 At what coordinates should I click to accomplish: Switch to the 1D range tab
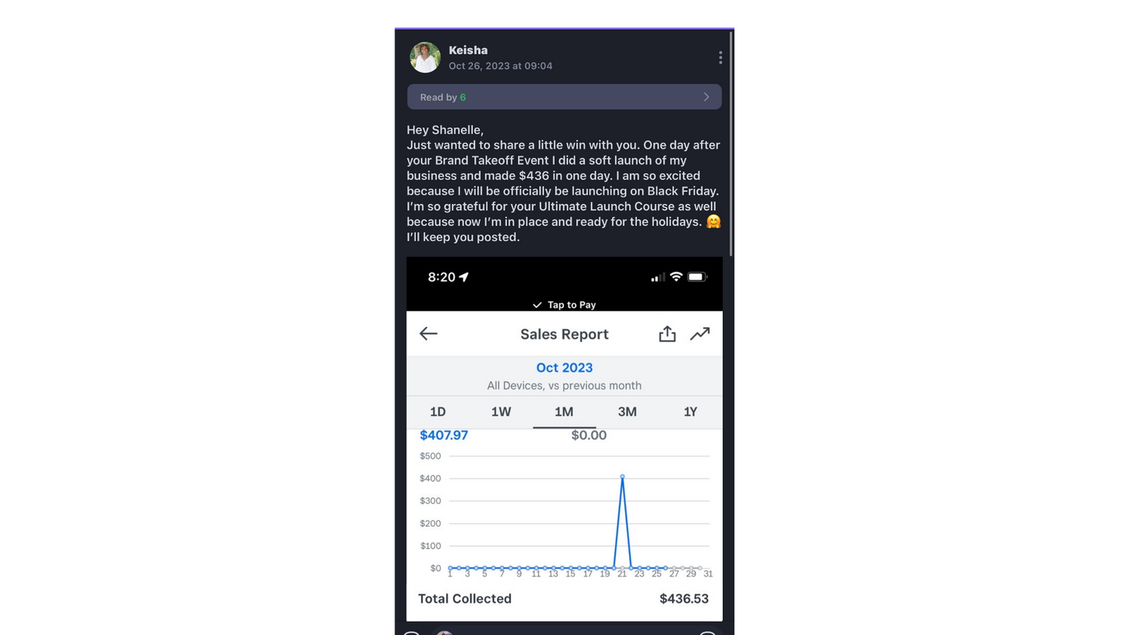coord(438,412)
